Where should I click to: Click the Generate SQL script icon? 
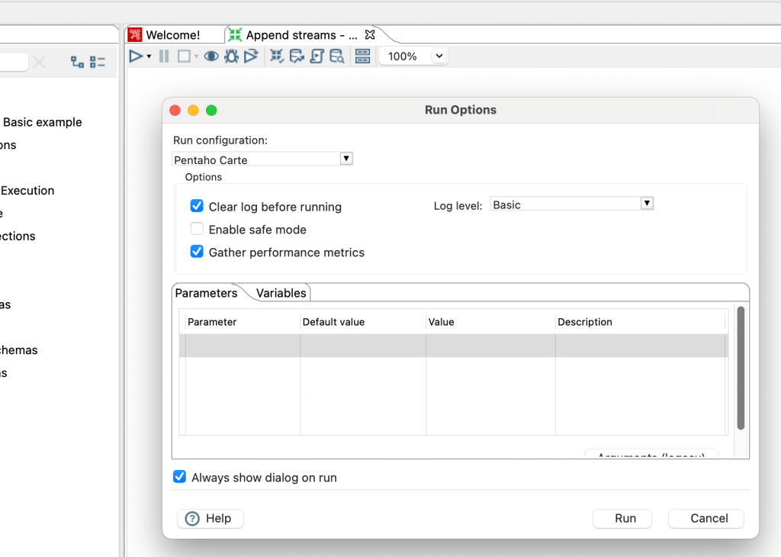click(x=317, y=56)
